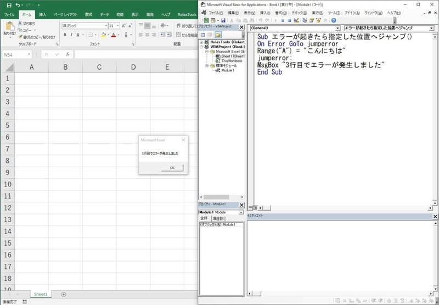This screenshot has width=439, height=305.
Task: Open the Excel font size dropdown
Action: pos(118,26)
